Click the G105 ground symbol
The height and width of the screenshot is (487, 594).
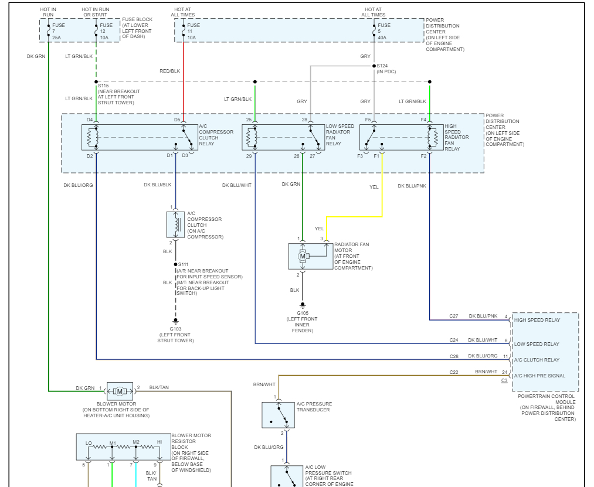click(x=303, y=305)
